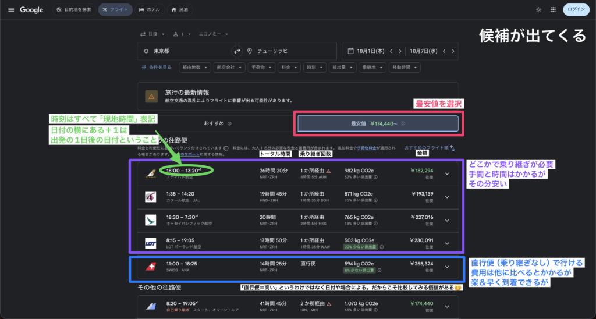
Task: Expand the Qatar 1:35 flight
Action: click(x=447, y=197)
